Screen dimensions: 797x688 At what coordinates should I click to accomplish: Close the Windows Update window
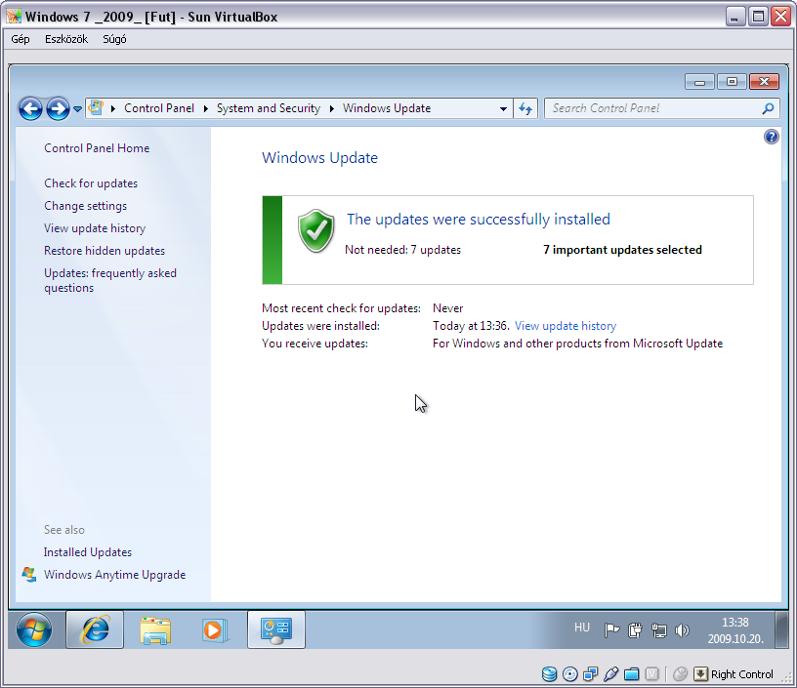point(764,82)
